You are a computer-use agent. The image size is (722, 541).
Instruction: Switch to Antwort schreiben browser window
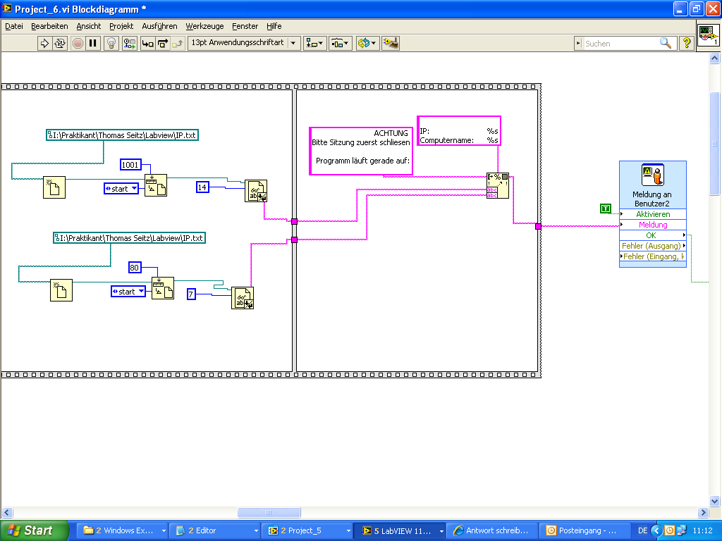click(x=491, y=530)
